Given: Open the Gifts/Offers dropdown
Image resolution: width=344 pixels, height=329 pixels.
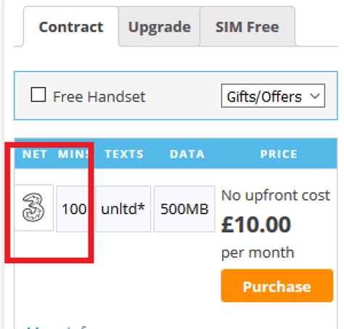Looking at the screenshot, I should (273, 96).
